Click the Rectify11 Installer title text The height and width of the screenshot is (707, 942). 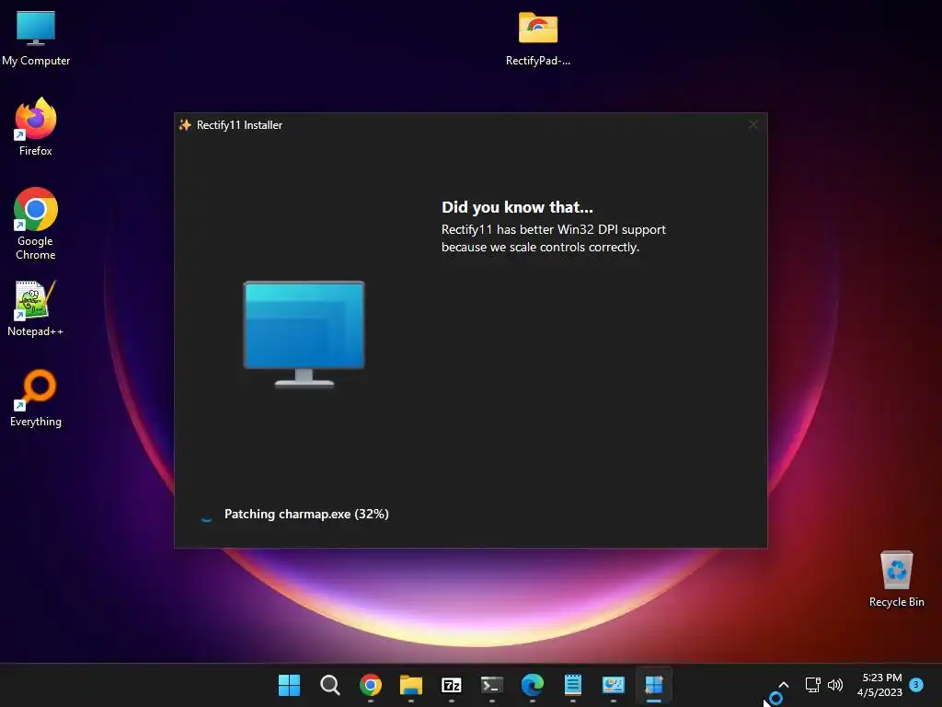[239, 125]
